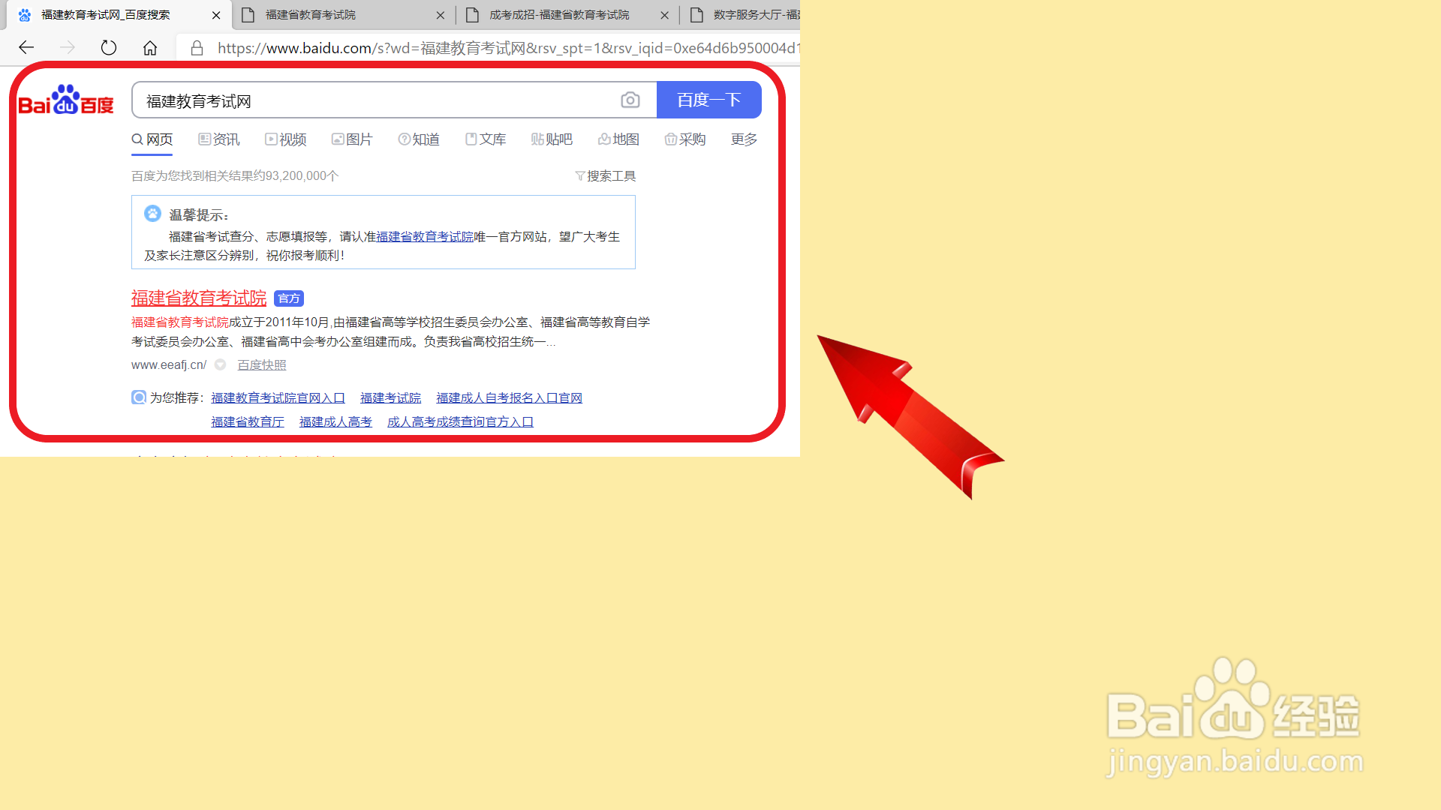Open 福建成人高考 recommended link
1441x810 pixels.
(336, 422)
